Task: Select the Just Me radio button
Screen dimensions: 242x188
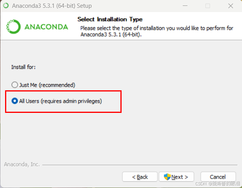Action: [15, 85]
